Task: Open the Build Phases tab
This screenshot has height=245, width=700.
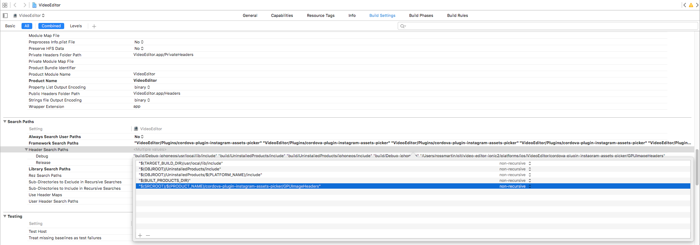Action: tap(421, 15)
